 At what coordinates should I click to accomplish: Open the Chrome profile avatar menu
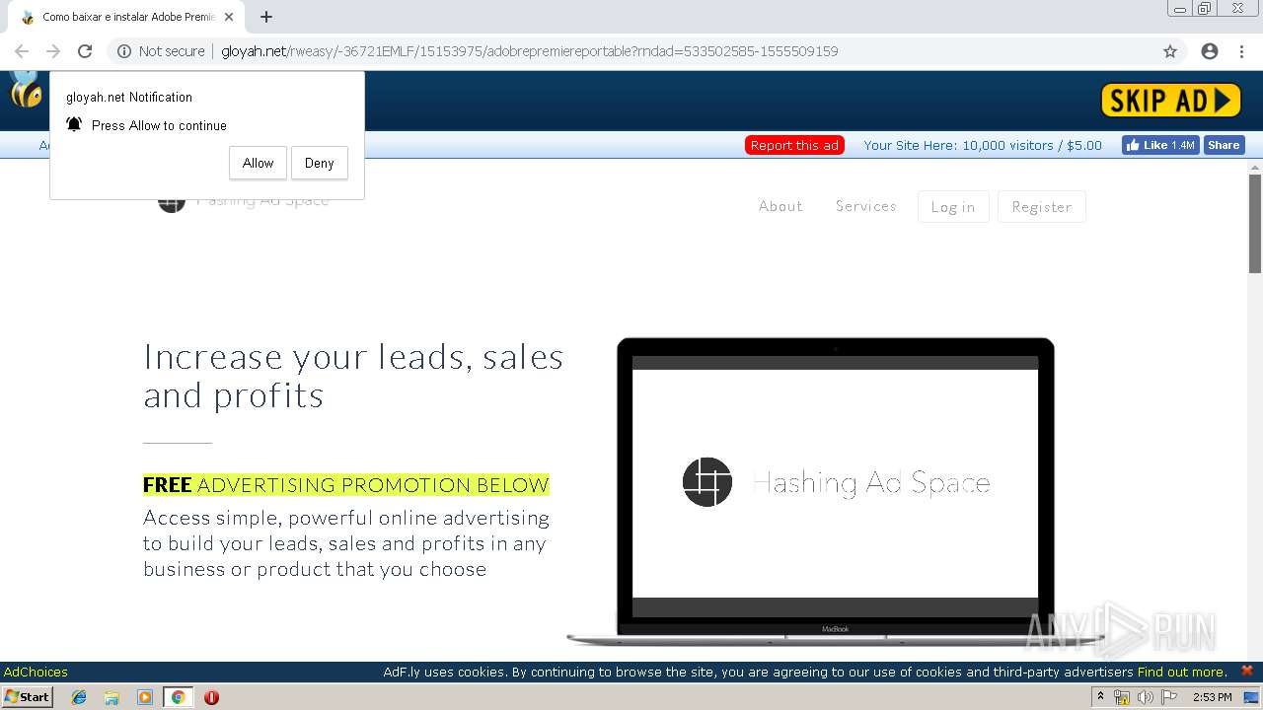[x=1210, y=51]
